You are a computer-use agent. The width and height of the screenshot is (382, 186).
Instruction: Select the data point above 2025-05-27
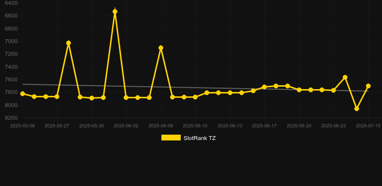point(57,97)
